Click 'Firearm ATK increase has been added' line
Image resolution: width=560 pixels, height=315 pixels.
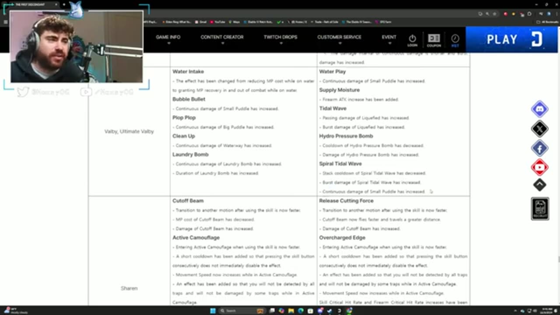click(x=359, y=99)
